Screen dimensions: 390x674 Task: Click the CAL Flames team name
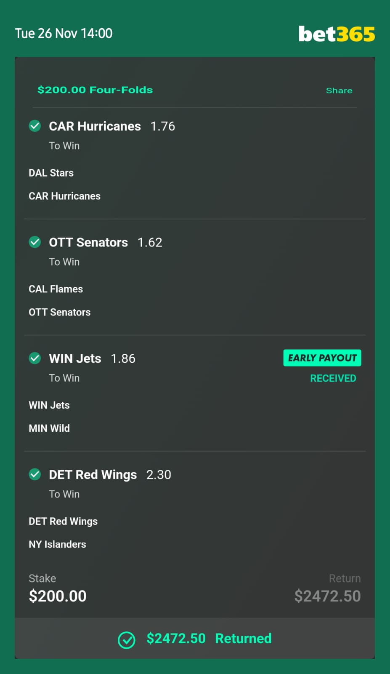56,289
